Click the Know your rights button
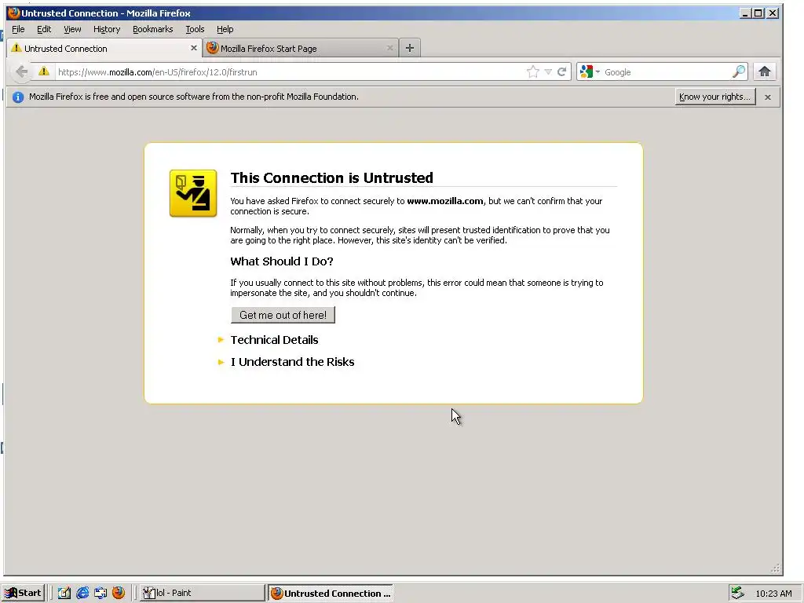 coord(715,97)
